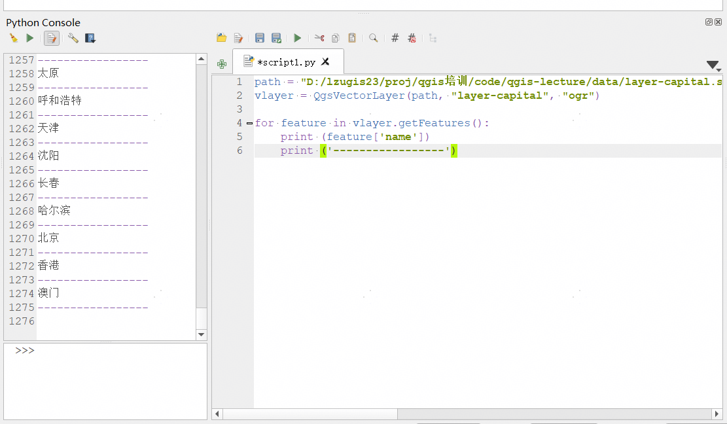Open a script file in the editor
Image resolution: width=727 pixels, height=424 pixels.
coord(222,38)
